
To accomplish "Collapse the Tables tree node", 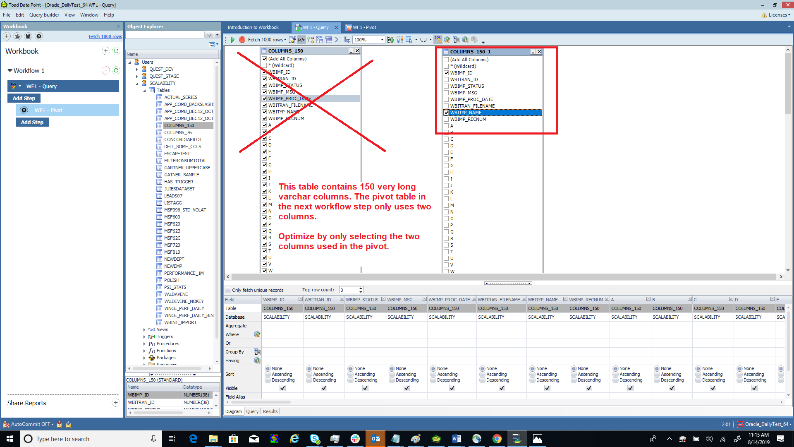I will (x=144, y=90).
